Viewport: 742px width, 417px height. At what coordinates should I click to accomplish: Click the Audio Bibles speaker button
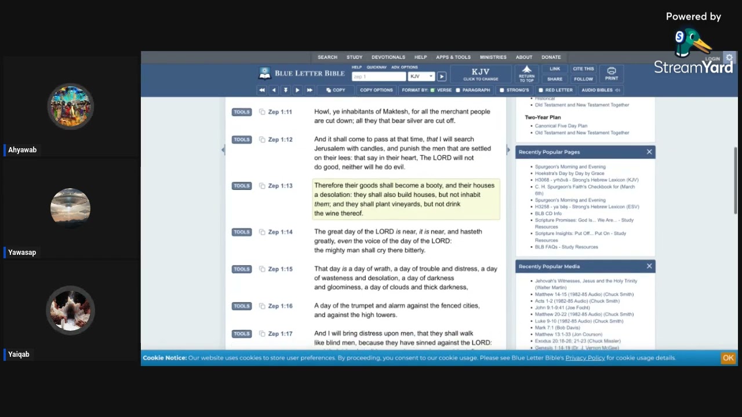point(601,90)
